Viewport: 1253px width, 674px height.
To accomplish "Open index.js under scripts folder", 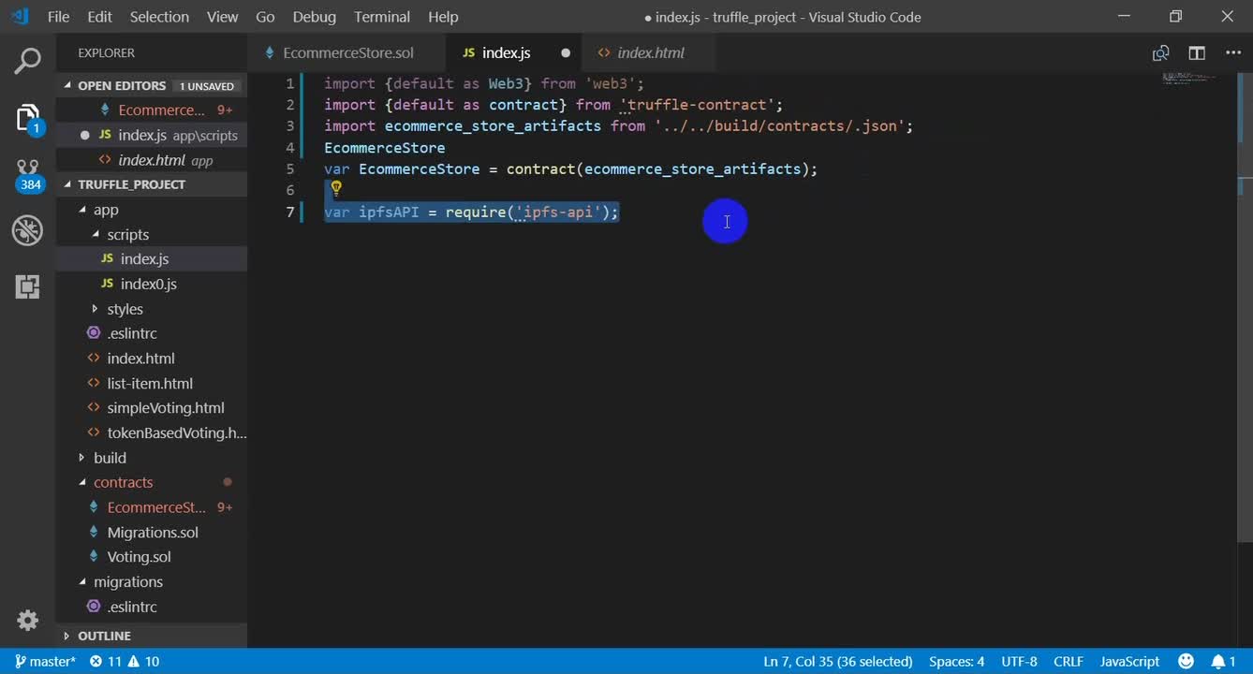I will 150,259.
